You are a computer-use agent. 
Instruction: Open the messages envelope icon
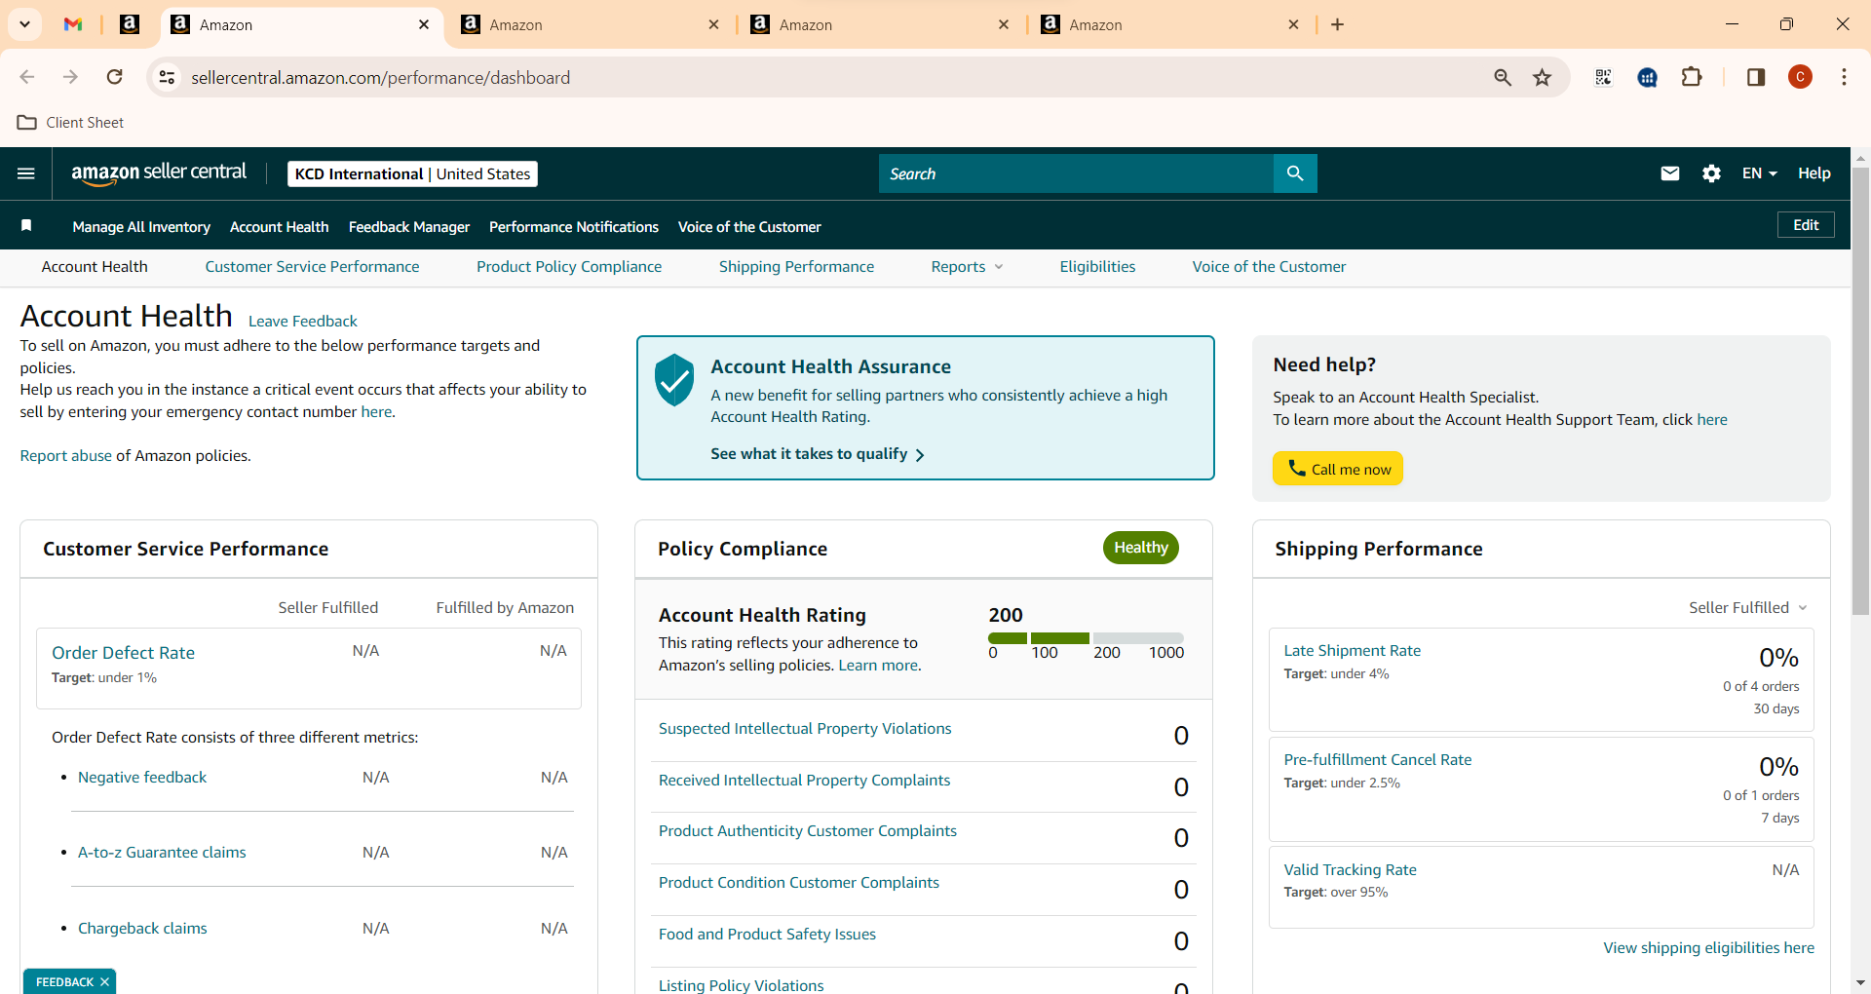[1670, 173]
